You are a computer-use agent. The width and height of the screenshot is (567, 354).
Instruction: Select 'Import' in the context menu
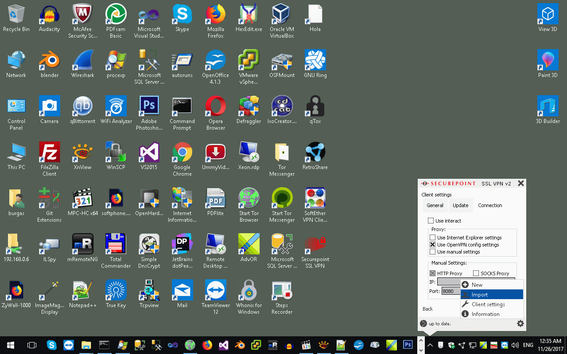point(492,295)
